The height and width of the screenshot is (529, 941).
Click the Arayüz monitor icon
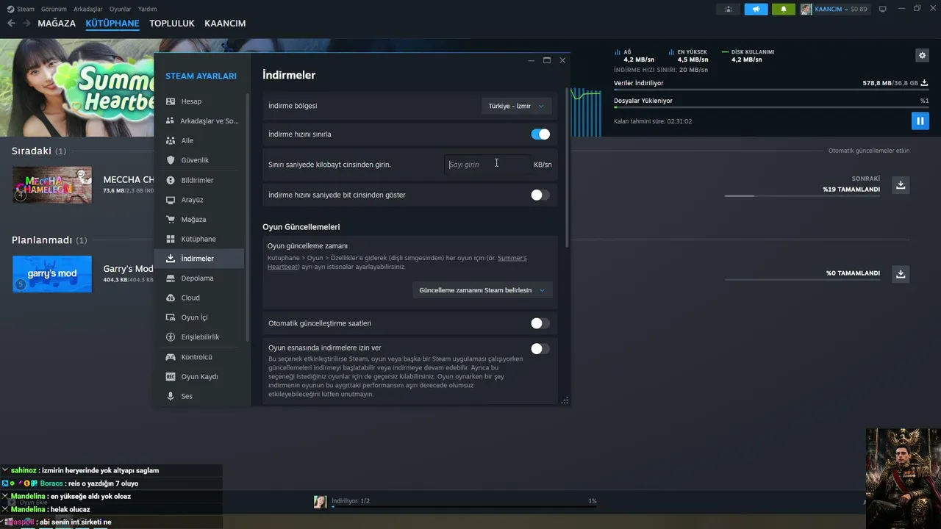click(171, 200)
